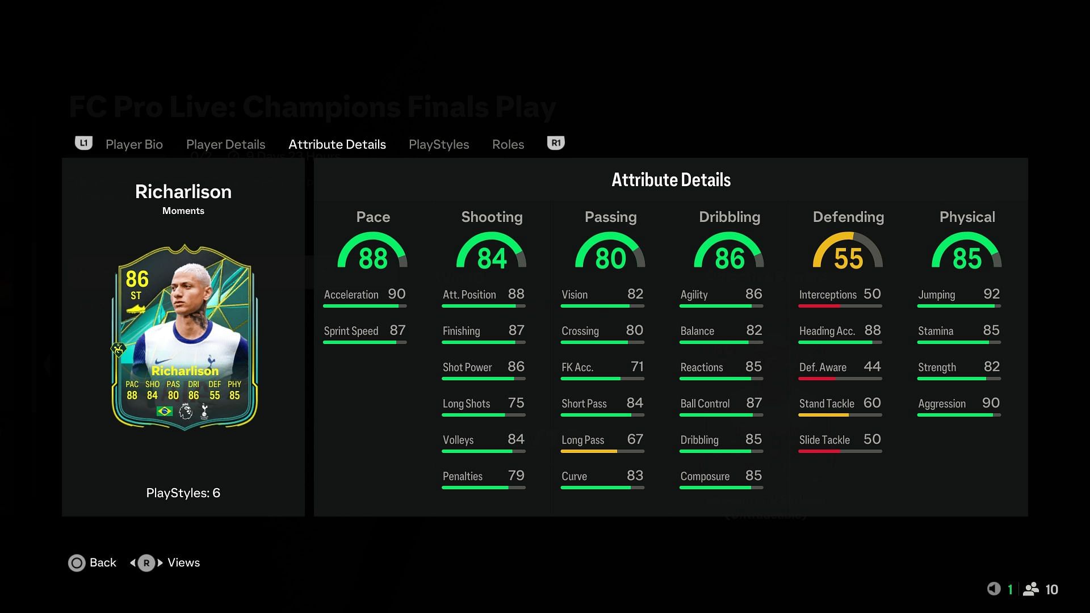
Task: Click the Roles navigation tab
Action: click(508, 144)
